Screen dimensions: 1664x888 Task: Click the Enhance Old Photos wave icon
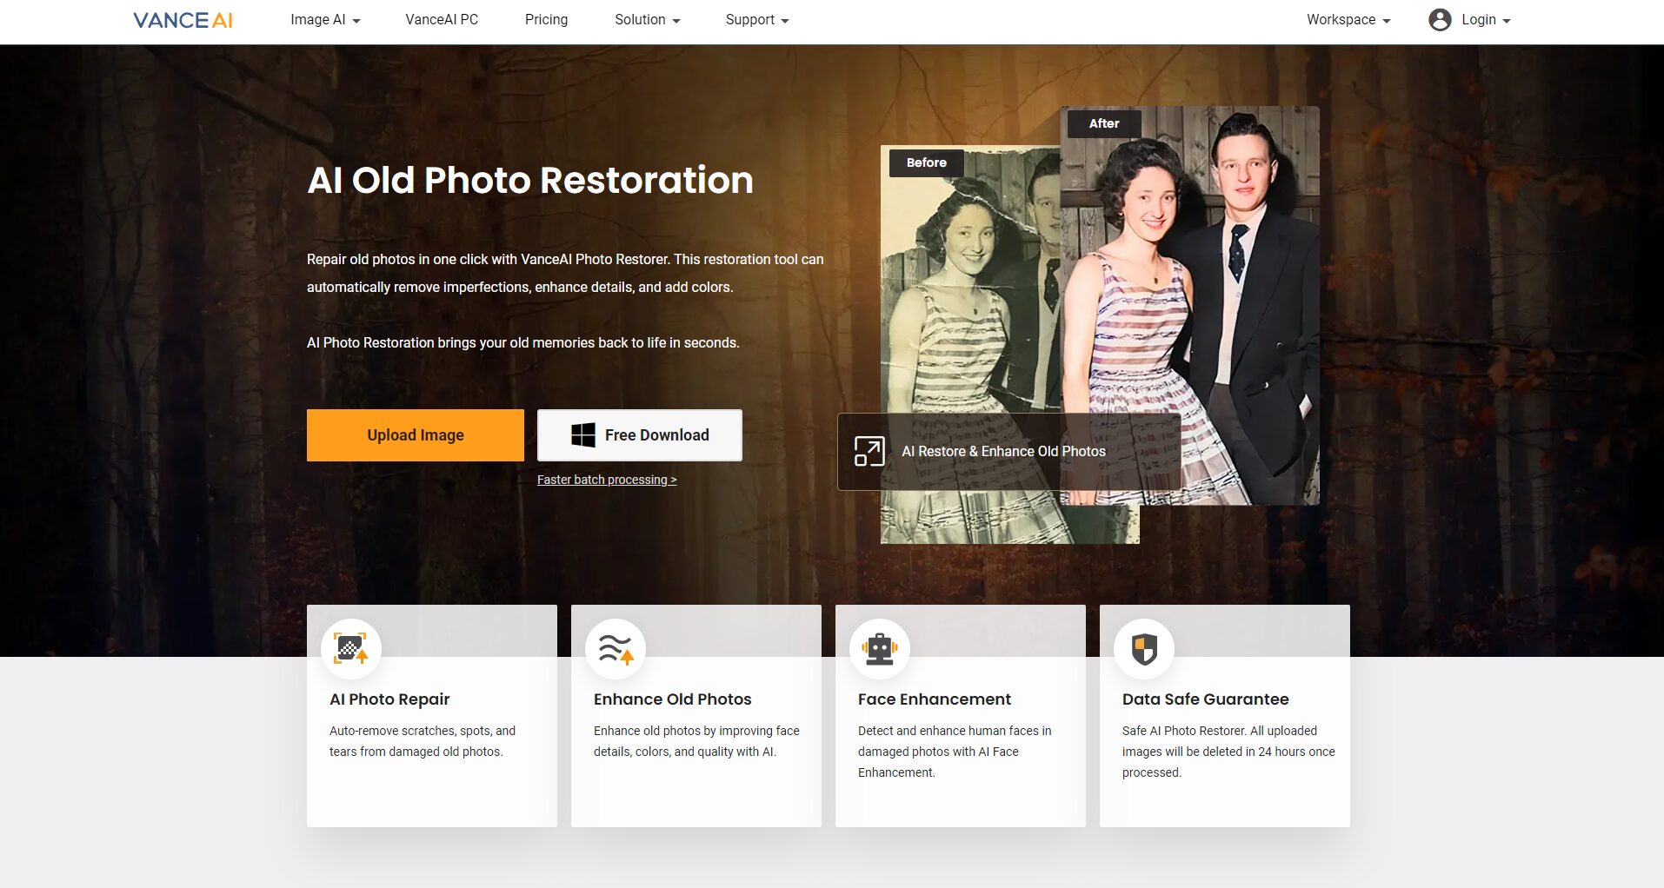616,649
